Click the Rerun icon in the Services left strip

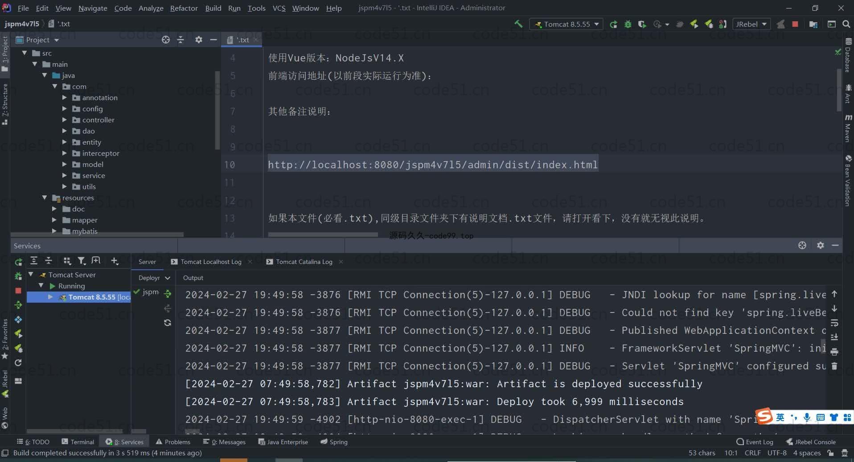pos(18,262)
